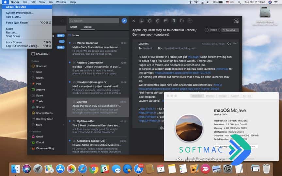The image size is (282, 176).
Task: Expand the More item in sidebar
Action: pos(37,125)
